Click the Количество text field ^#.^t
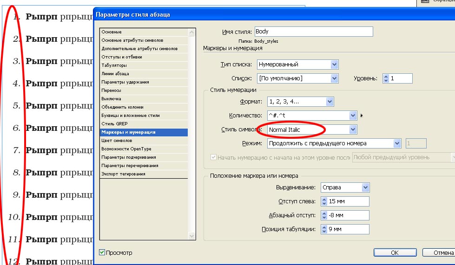Viewport: 455px width, 265px height. (x=308, y=116)
